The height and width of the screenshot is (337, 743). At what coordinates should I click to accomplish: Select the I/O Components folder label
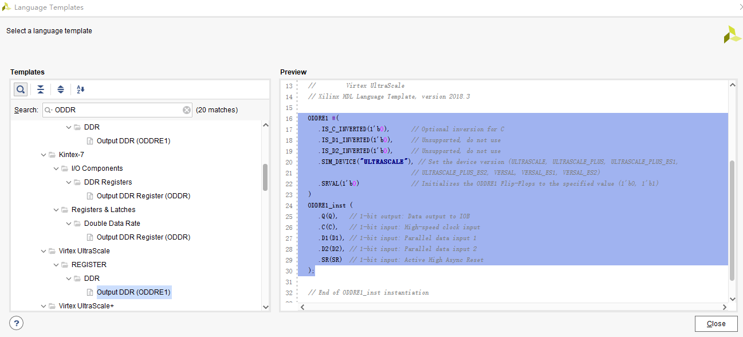pos(97,168)
